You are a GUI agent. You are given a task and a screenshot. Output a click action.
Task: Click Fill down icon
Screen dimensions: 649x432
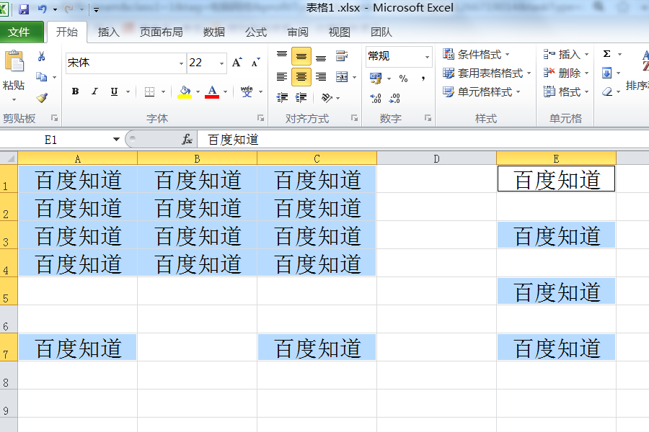[606, 73]
